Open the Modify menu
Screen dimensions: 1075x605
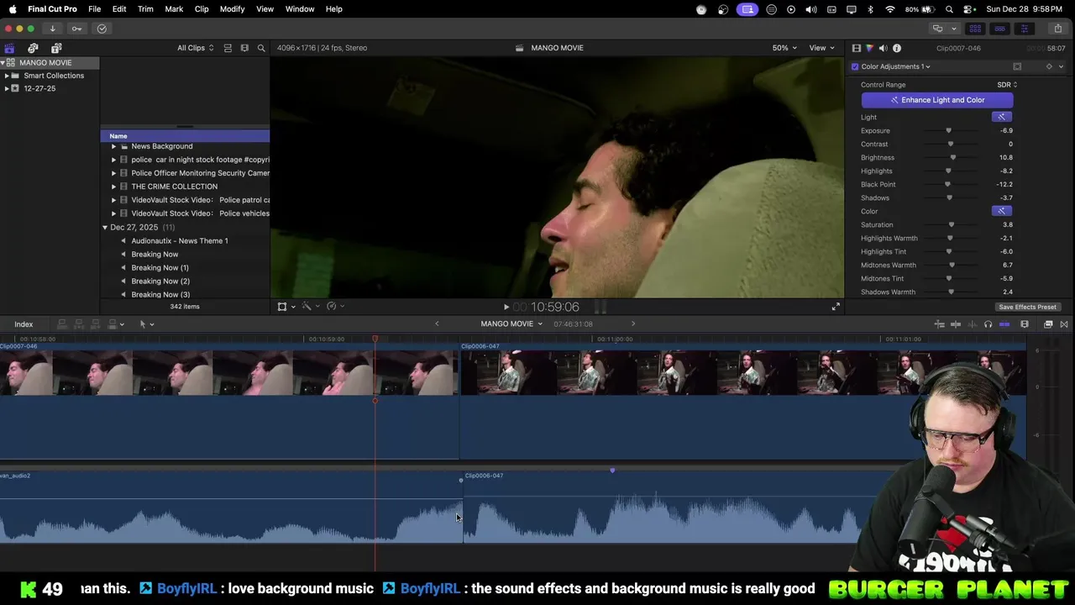pos(232,9)
